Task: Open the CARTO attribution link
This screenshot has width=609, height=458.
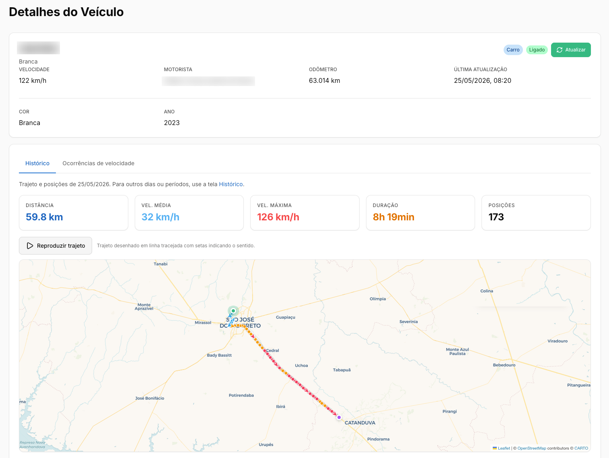Action: pos(581,448)
